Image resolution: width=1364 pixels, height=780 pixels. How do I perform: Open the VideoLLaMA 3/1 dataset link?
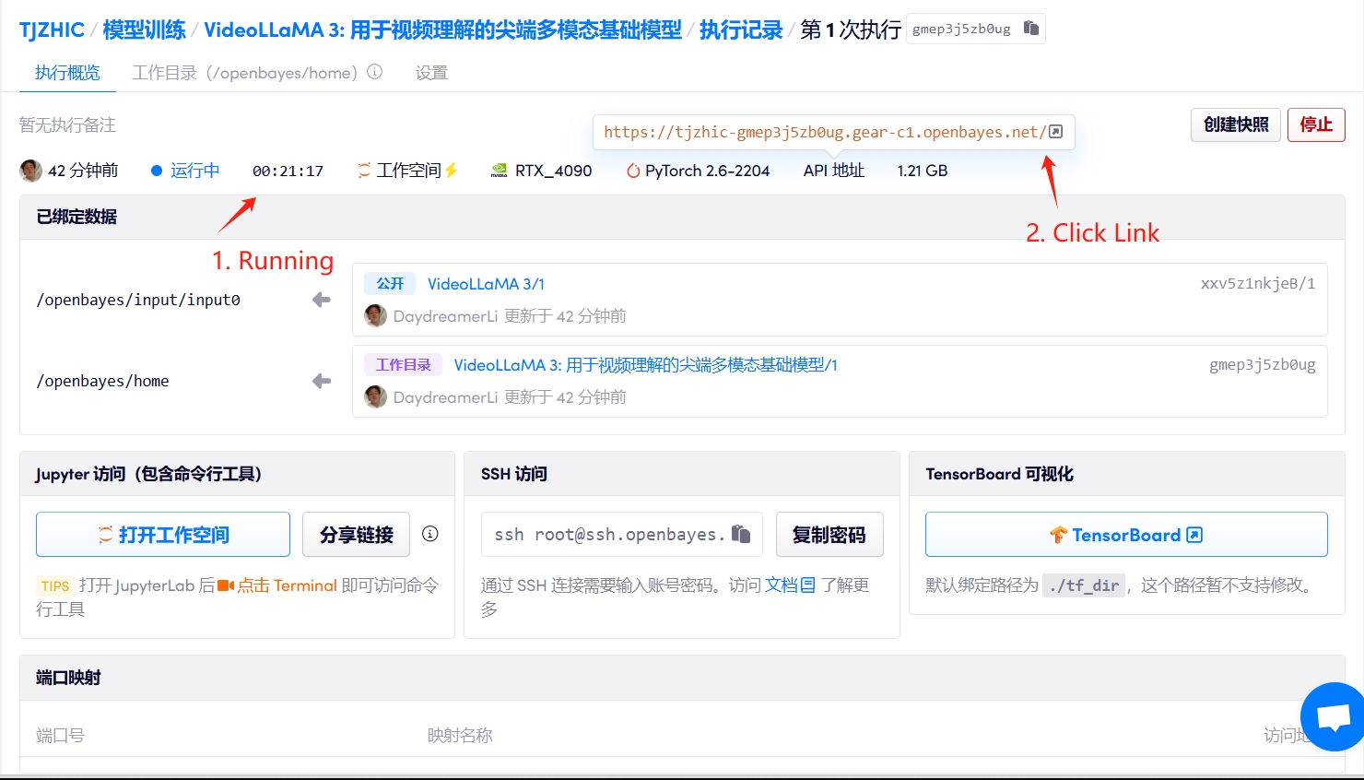(x=486, y=284)
